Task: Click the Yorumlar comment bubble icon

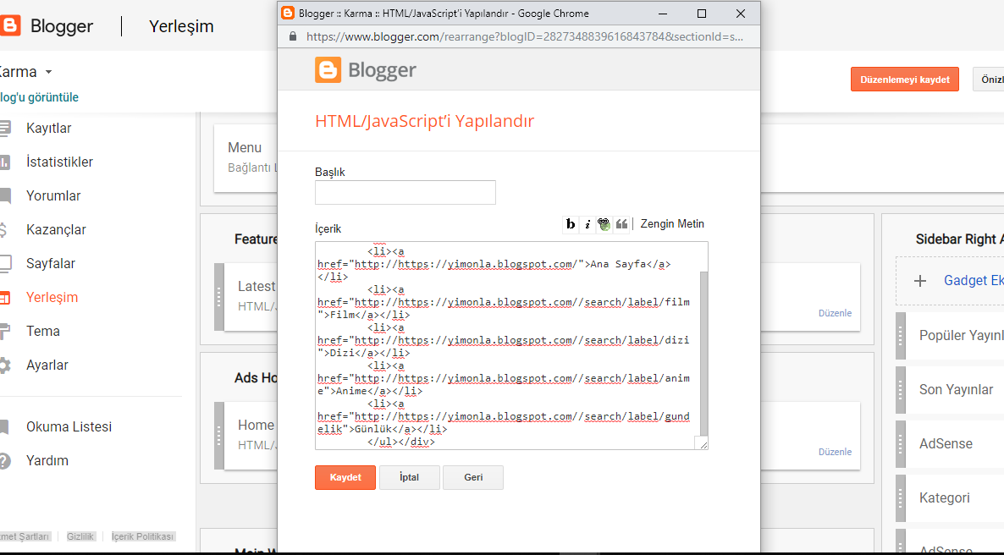Action: pos(4,196)
